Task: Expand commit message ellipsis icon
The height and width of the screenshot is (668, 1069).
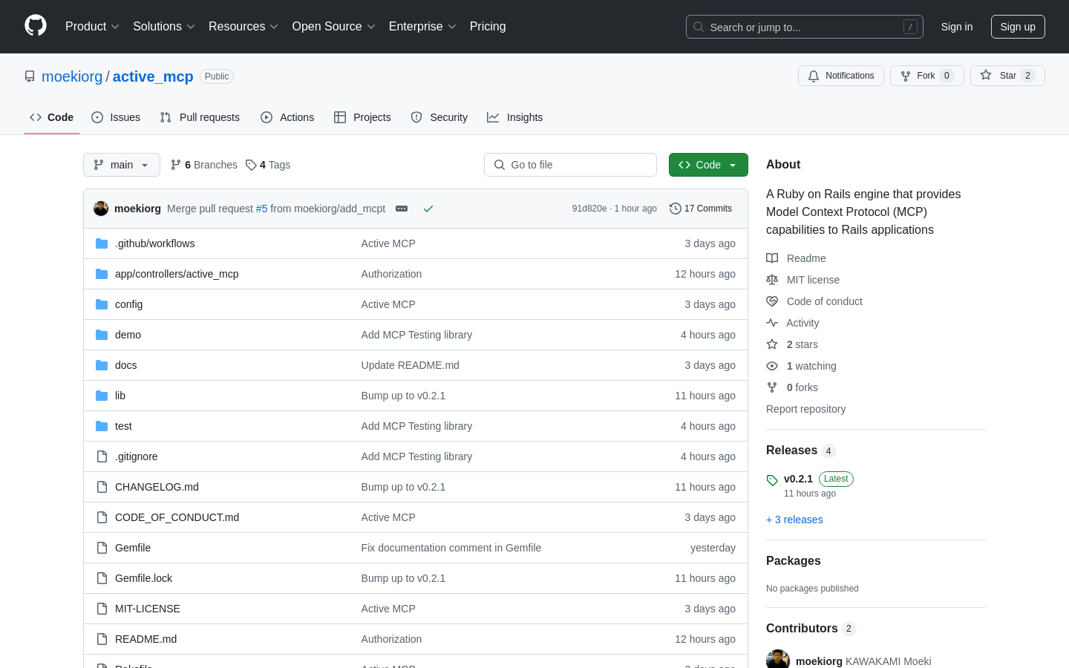Action: tap(402, 209)
